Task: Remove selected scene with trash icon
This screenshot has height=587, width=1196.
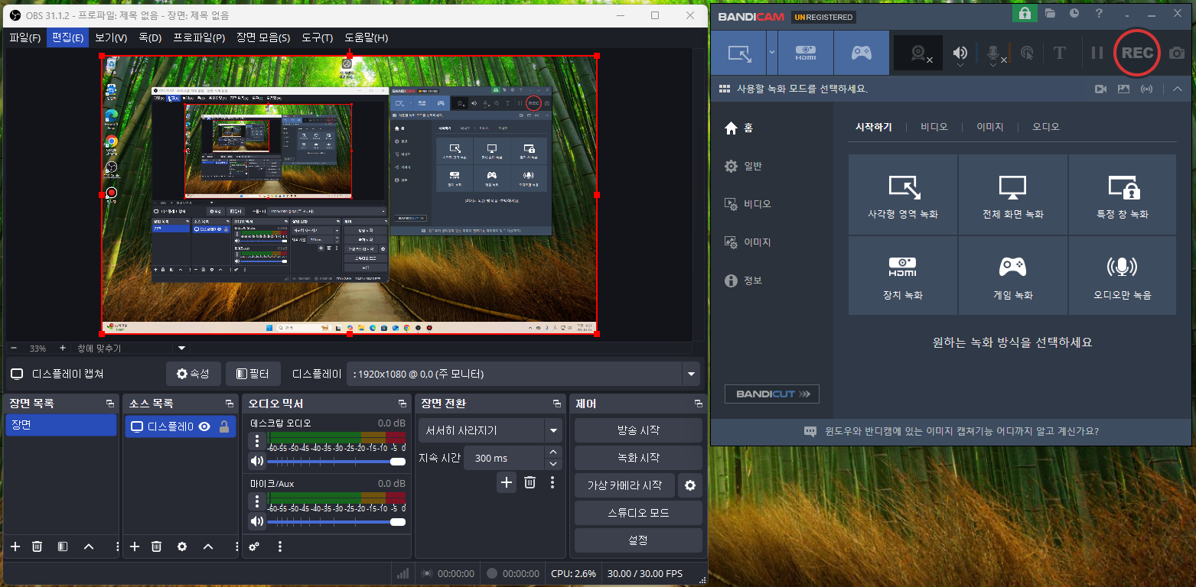Action: pyautogui.click(x=37, y=546)
